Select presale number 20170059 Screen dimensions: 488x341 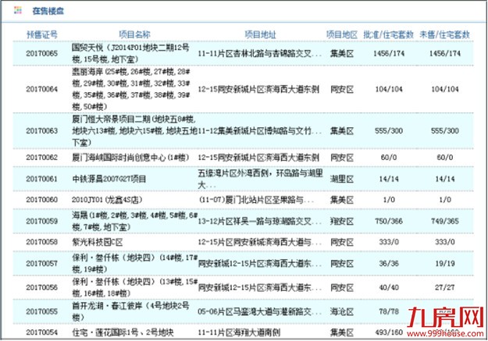tap(41, 221)
